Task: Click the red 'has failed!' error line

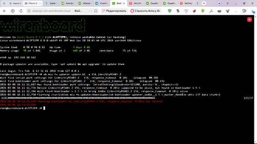Action: [82, 102]
